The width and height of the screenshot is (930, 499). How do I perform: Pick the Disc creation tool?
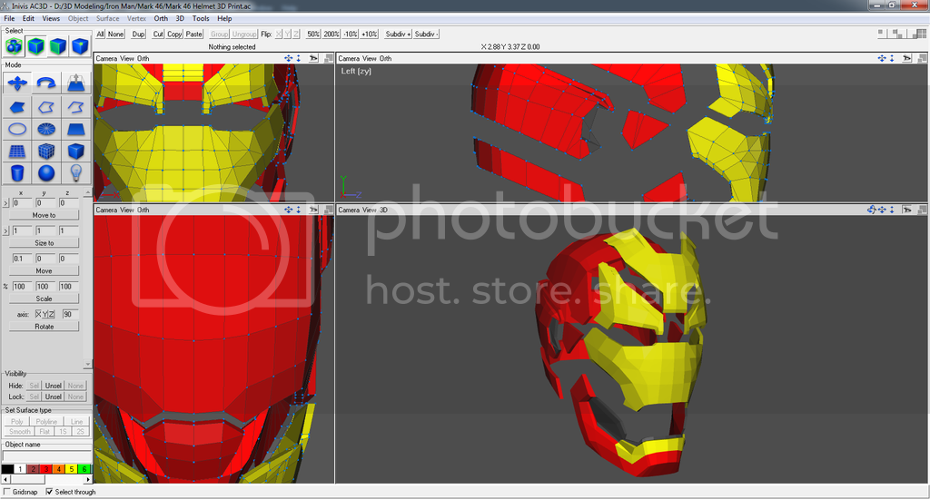46,129
